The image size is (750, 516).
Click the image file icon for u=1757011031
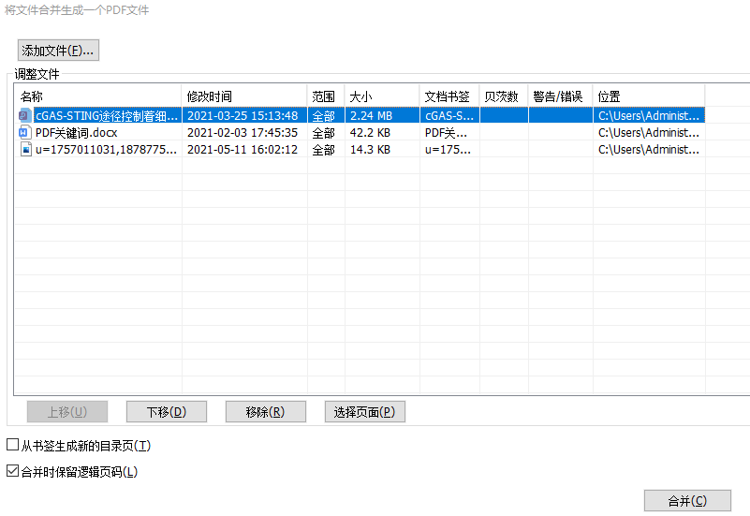pyautogui.click(x=26, y=150)
